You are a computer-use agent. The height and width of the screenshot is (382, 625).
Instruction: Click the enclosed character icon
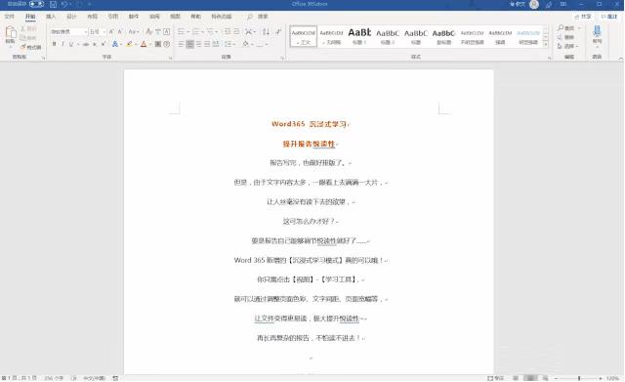[x=167, y=44]
